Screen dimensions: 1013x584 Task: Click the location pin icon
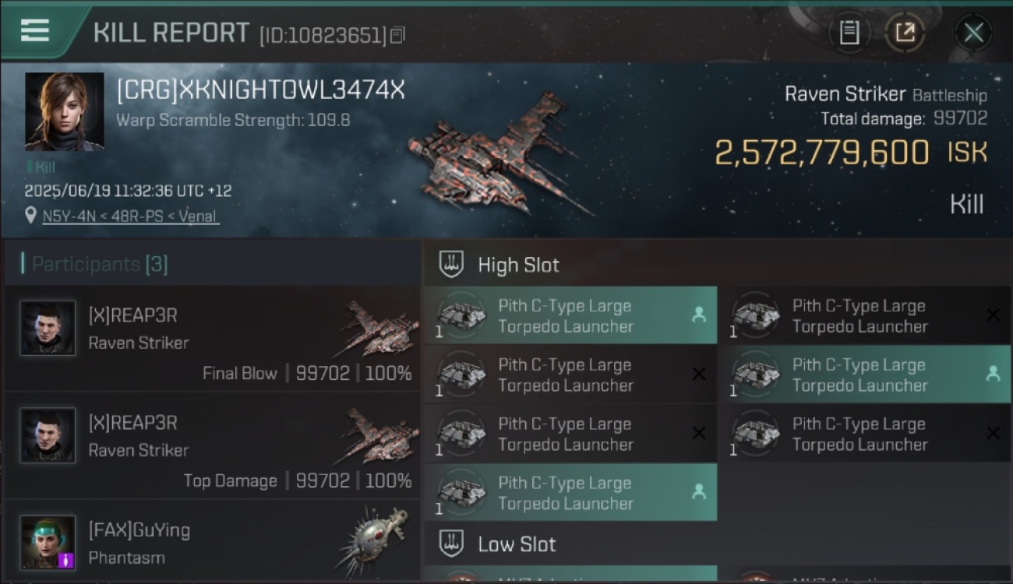tap(30, 216)
